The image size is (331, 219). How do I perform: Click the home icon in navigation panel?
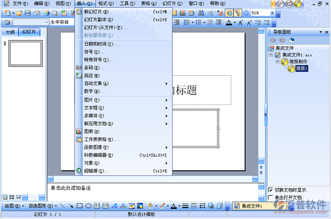(291, 40)
